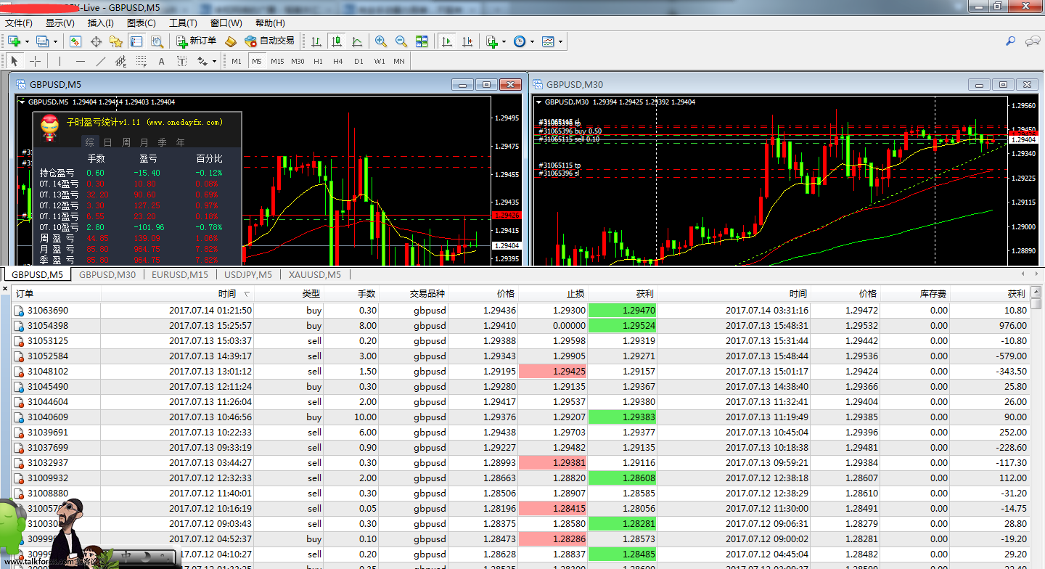Sort orders by the 时间 column header

coord(178,293)
